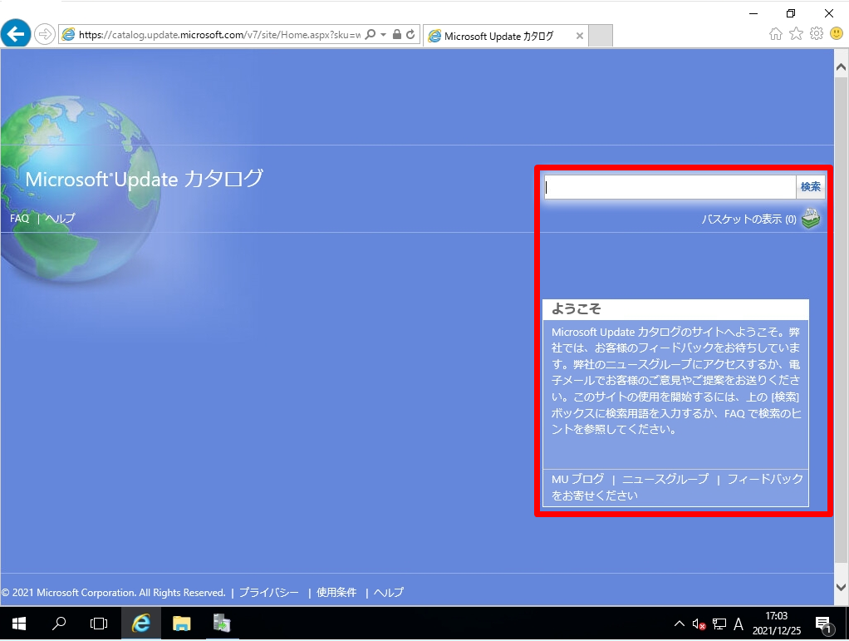Open File Explorer from the taskbar
This screenshot has height=641, width=849.
coord(181,624)
